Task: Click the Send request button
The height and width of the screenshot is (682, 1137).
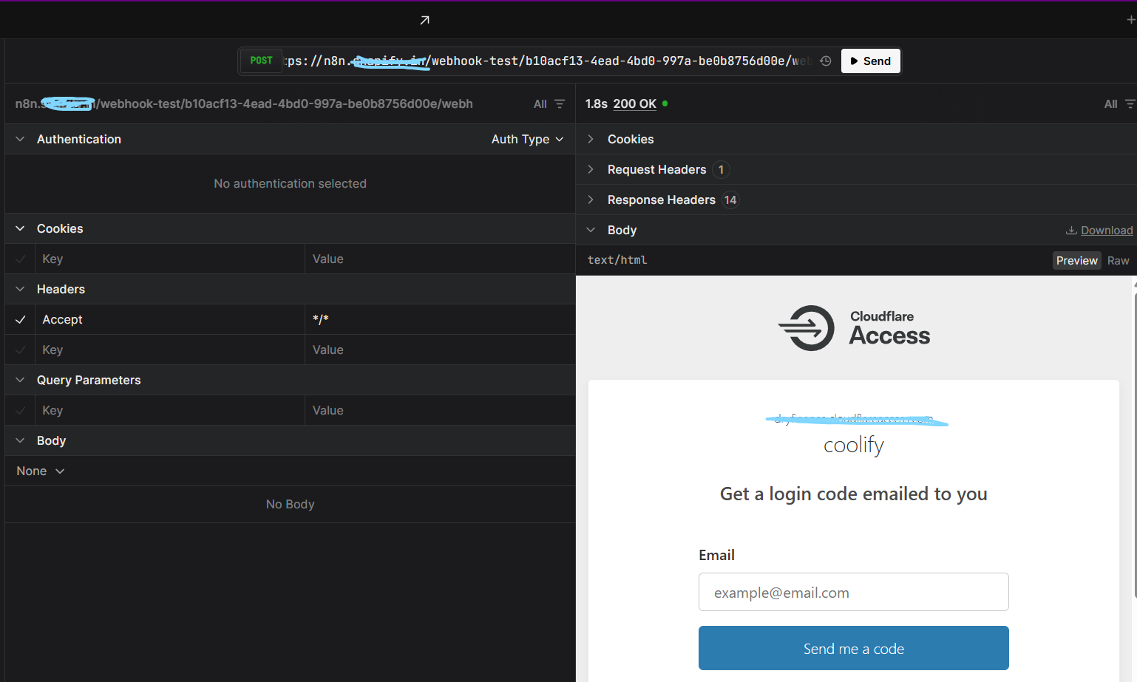Action: coord(871,61)
